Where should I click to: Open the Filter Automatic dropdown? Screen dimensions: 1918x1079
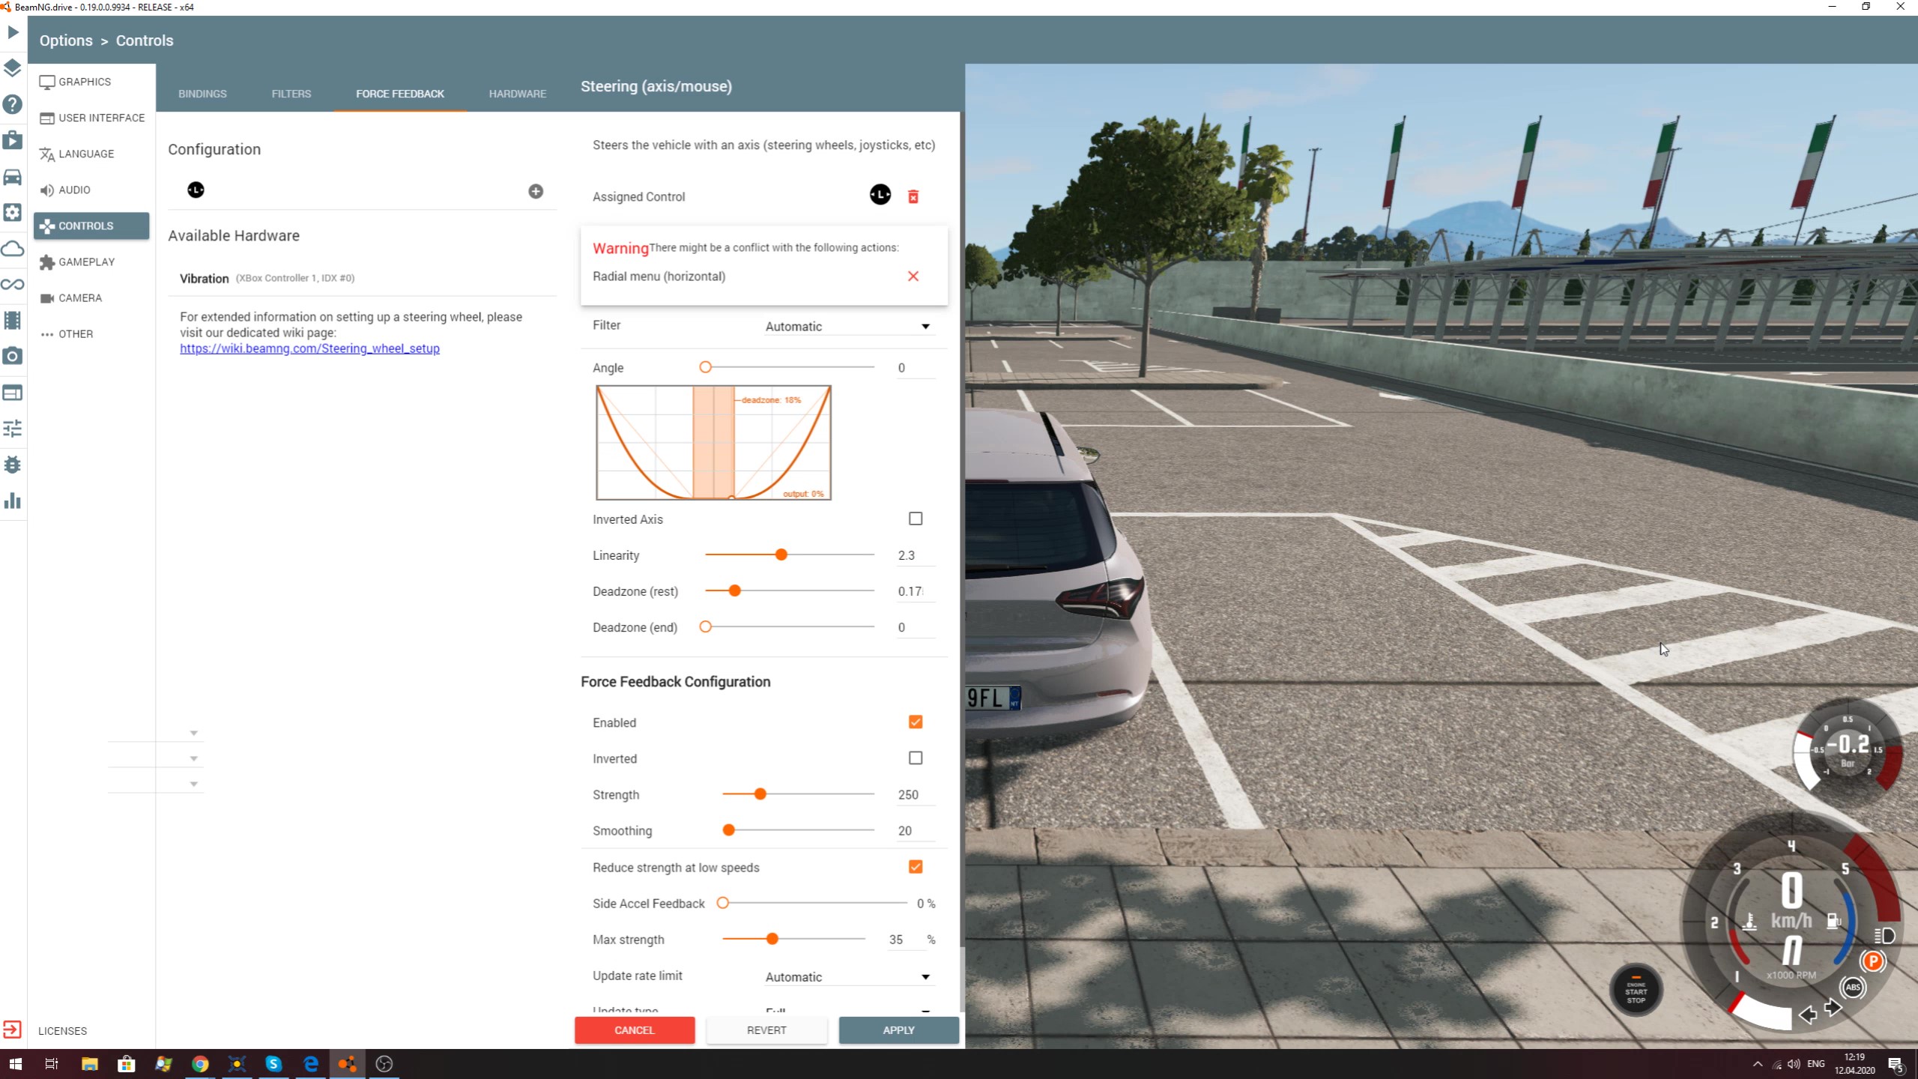click(848, 327)
